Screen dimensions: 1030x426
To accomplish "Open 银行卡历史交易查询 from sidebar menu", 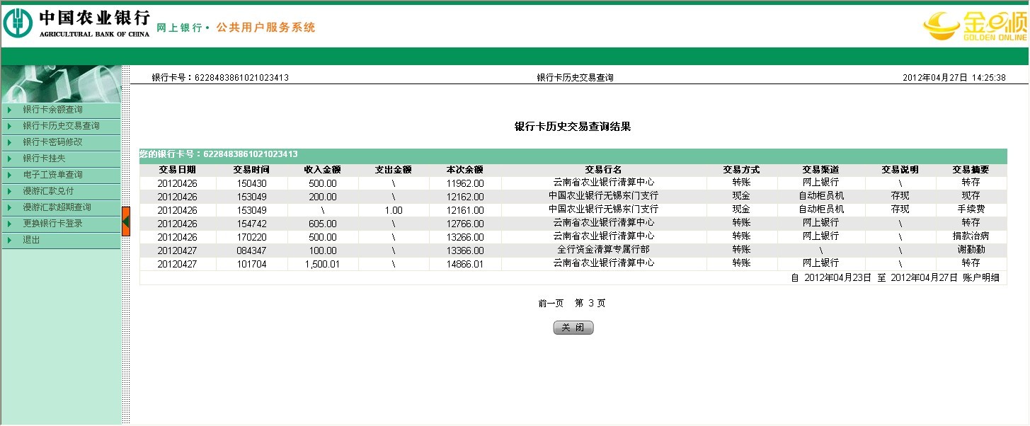I will [x=61, y=126].
